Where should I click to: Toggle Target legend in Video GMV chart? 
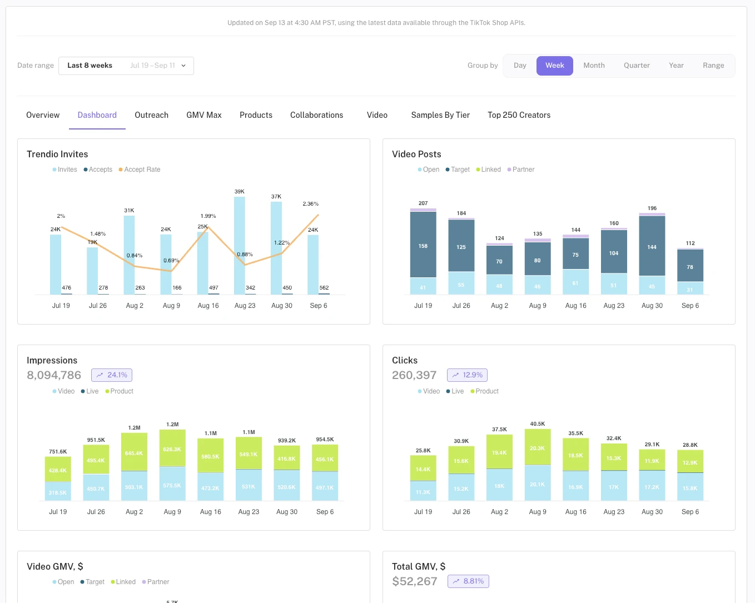pos(92,582)
